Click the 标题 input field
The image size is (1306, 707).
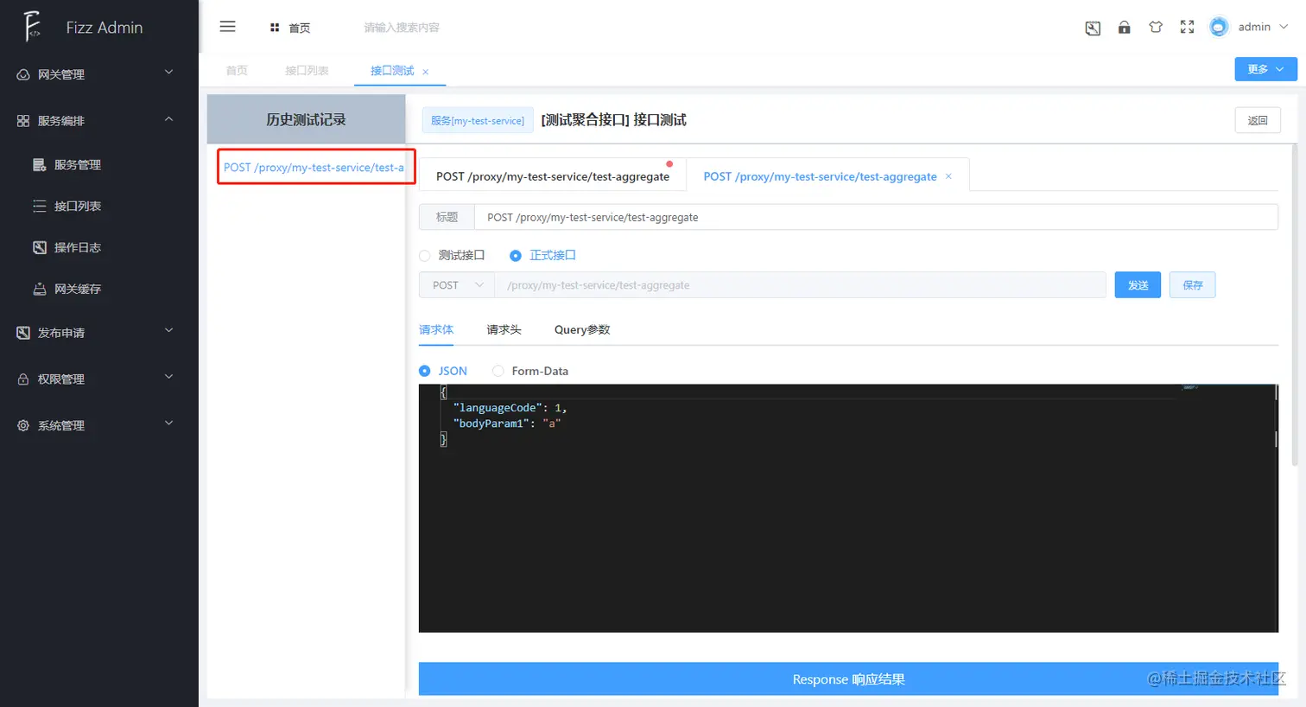tap(876, 217)
